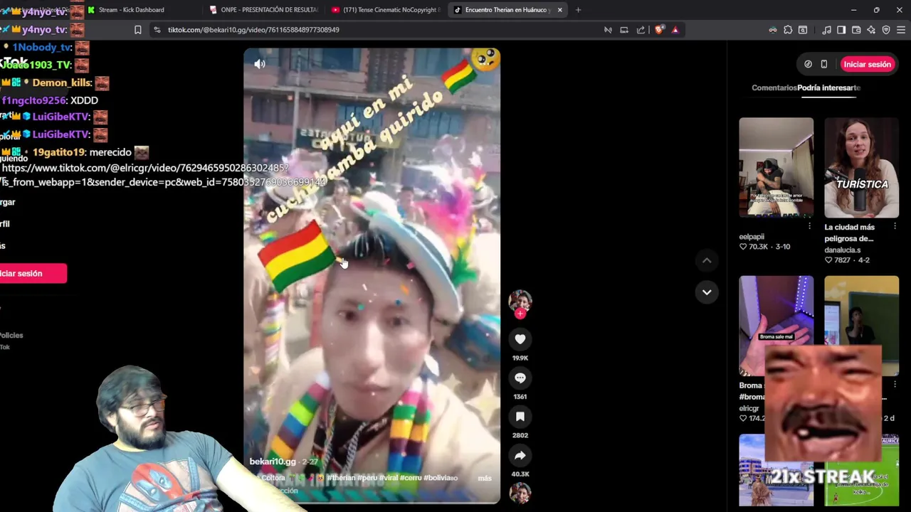This screenshot has width=911, height=512.
Task: Click the danalucia.s 7827 likes count
Action: 838,260
